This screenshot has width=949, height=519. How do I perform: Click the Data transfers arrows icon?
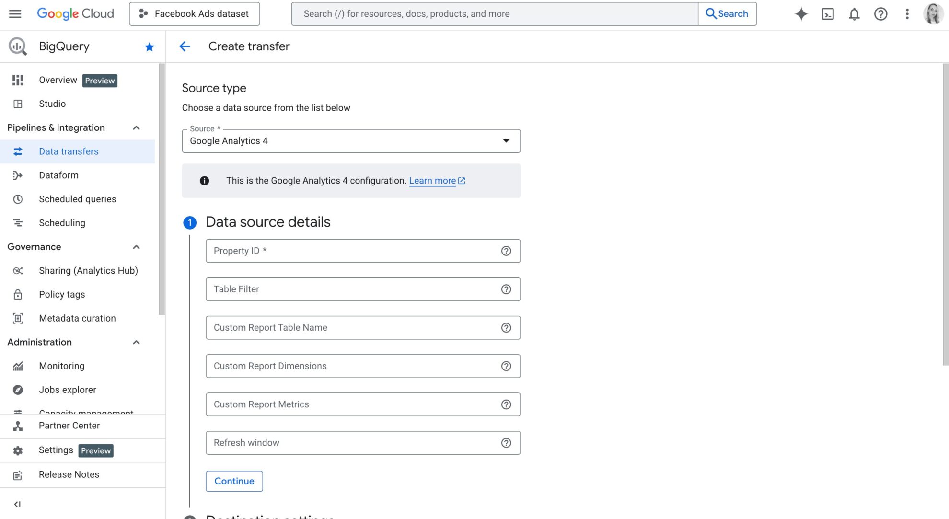pos(18,151)
